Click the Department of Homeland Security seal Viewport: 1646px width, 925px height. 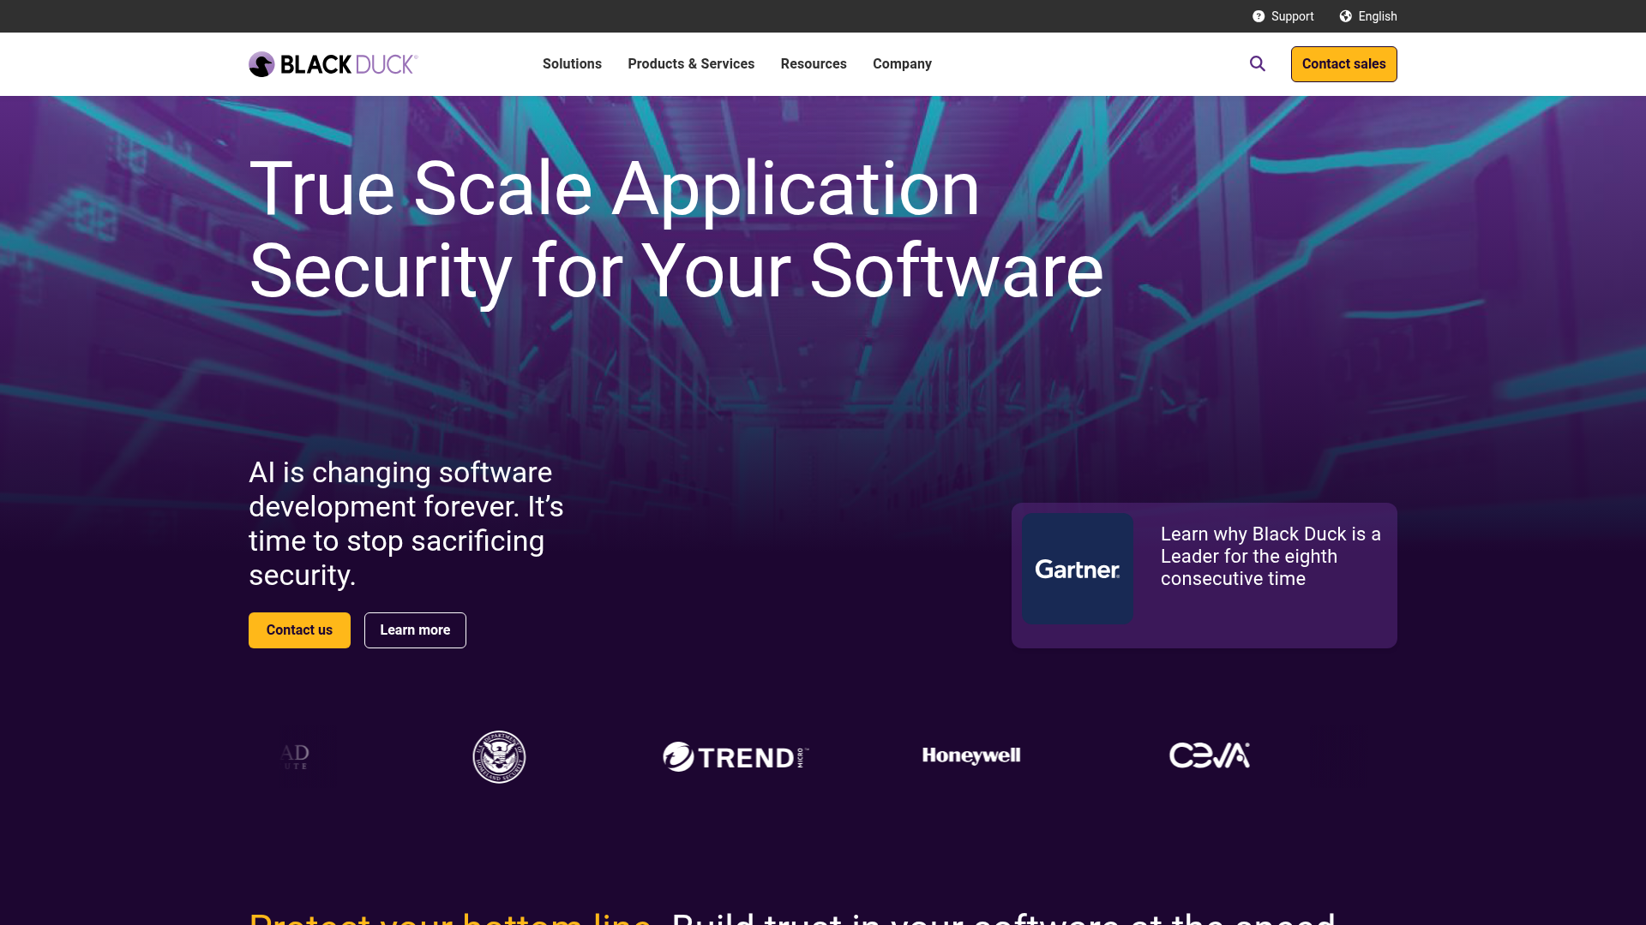498,756
